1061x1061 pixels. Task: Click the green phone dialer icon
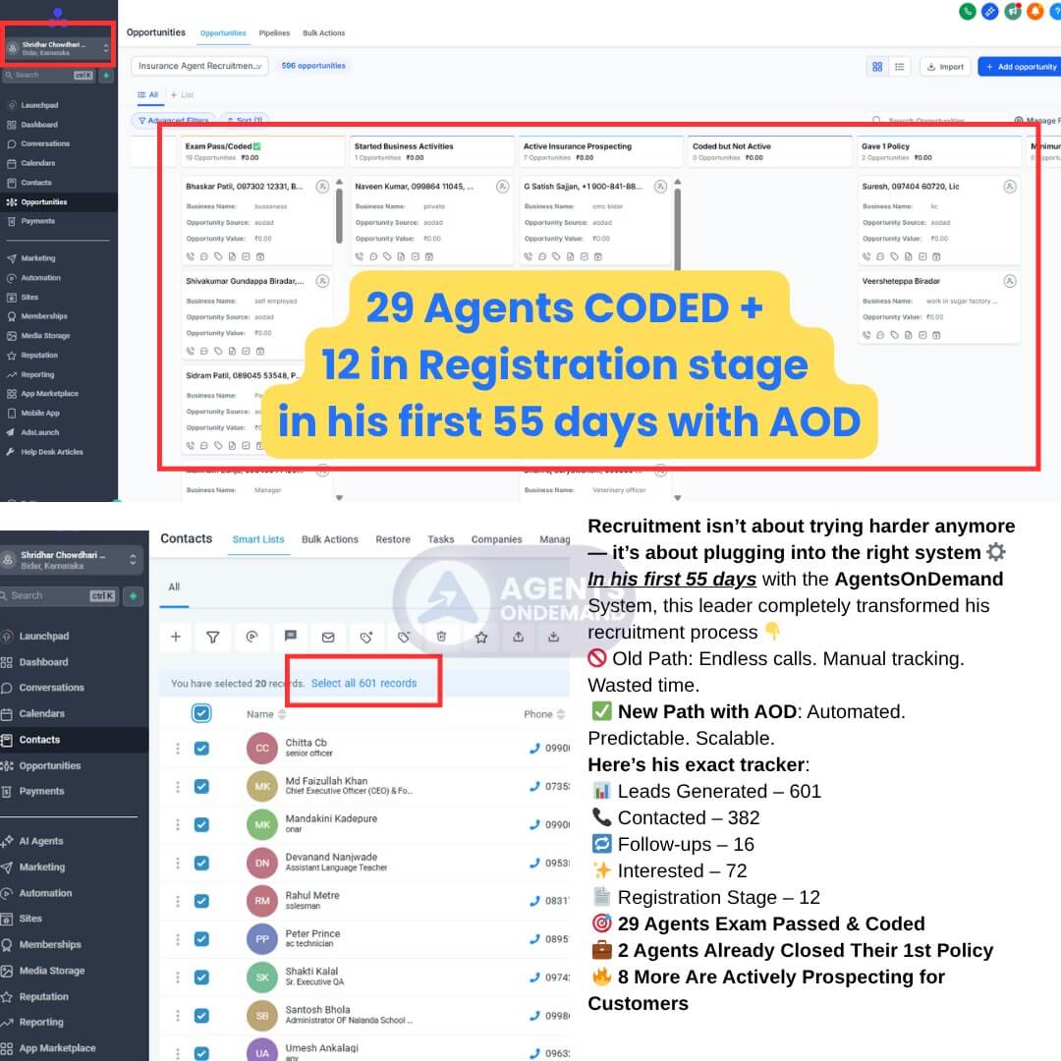tap(968, 12)
